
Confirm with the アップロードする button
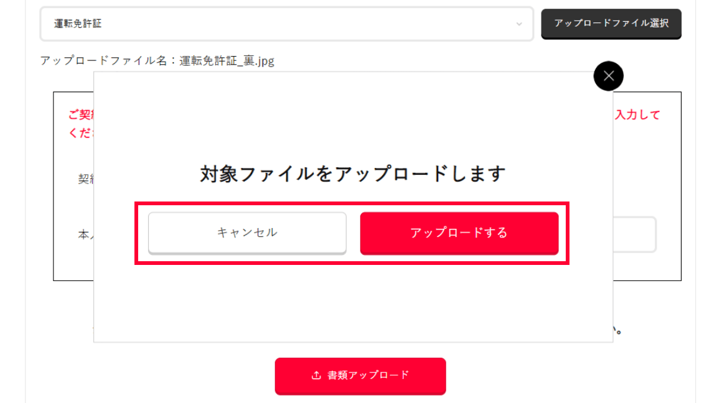(x=459, y=233)
